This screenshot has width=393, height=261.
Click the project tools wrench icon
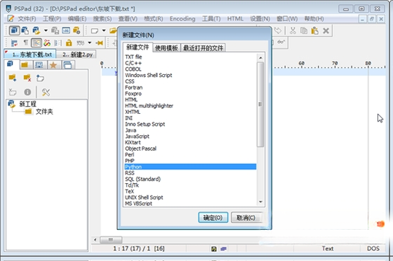click(45, 93)
